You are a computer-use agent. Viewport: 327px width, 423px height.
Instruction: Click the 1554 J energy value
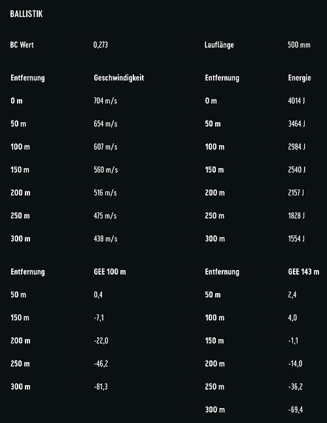pyautogui.click(x=296, y=239)
